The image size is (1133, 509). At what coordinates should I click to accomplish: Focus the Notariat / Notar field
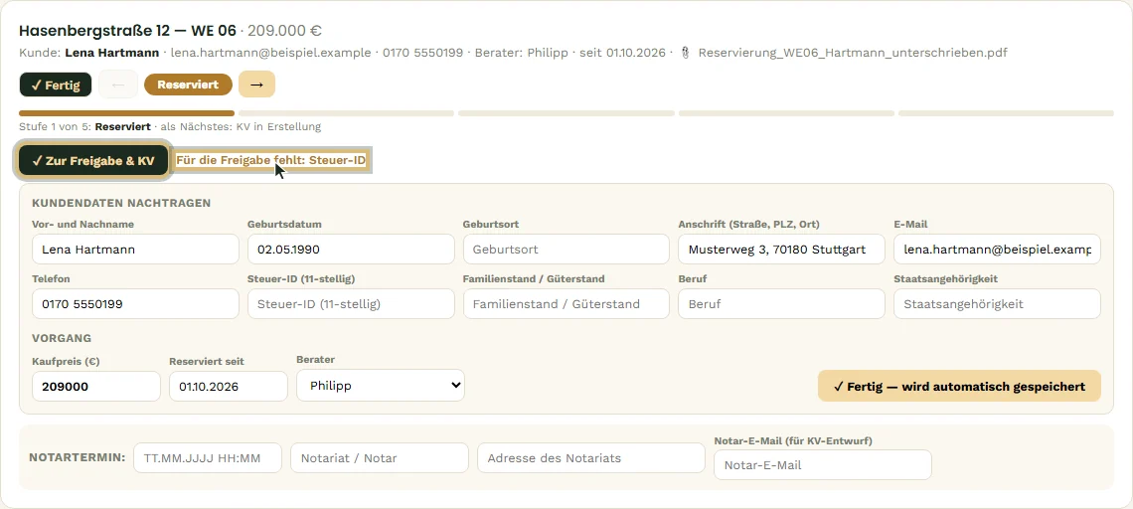(x=380, y=457)
